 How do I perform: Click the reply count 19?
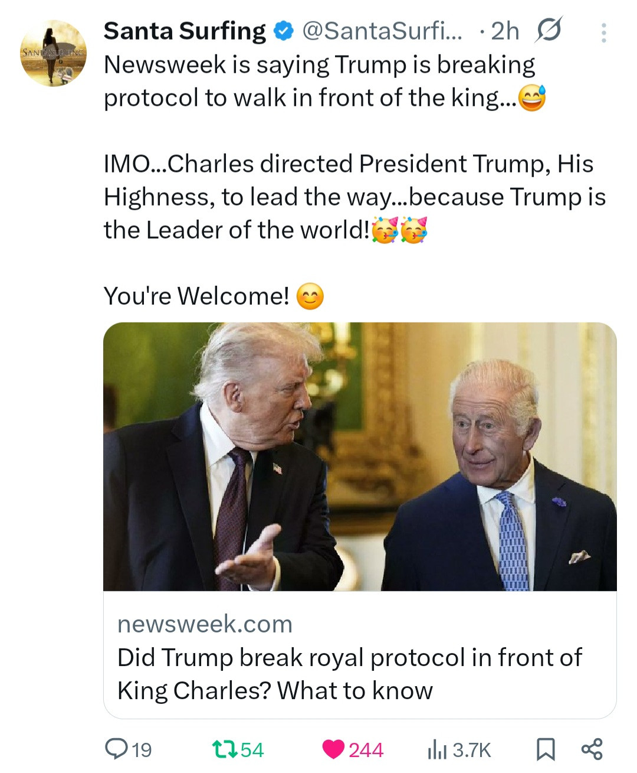(142, 750)
